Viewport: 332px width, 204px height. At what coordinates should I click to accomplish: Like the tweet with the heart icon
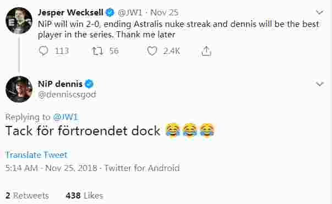[152, 51]
